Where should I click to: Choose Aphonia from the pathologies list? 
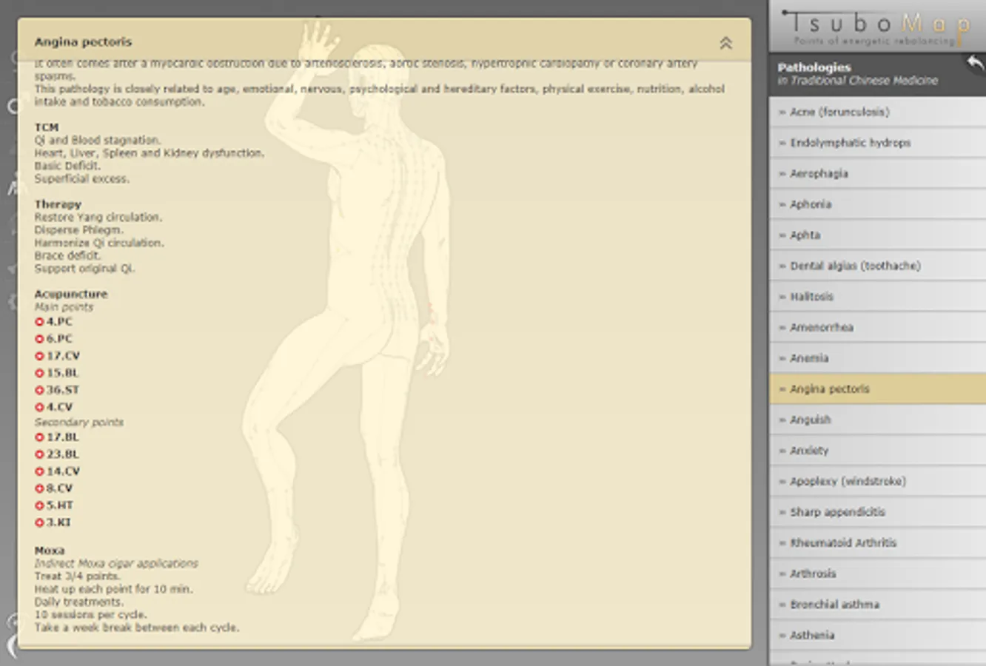click(877, 204)
